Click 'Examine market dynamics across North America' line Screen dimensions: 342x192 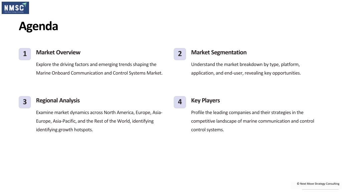(99, 113)
